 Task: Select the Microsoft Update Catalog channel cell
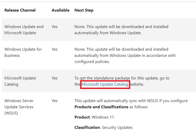pos(20,81)
